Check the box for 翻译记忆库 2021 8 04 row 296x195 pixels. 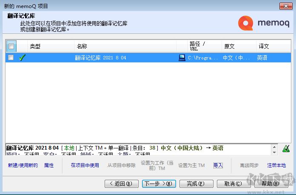coord(11,58)
